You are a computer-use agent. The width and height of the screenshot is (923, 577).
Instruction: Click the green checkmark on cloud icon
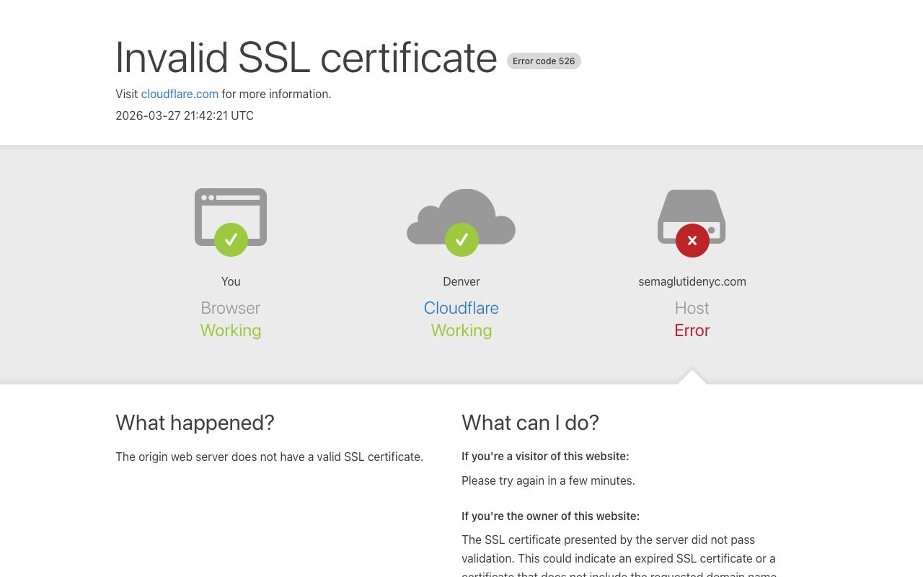[461, 239]
